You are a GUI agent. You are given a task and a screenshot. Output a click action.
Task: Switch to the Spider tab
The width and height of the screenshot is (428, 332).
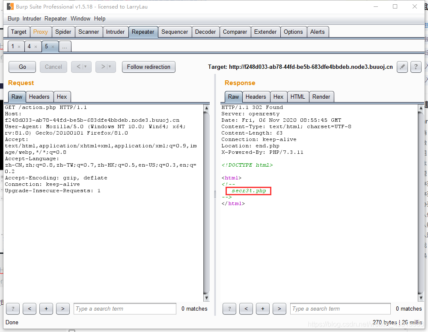pos(63,32)
